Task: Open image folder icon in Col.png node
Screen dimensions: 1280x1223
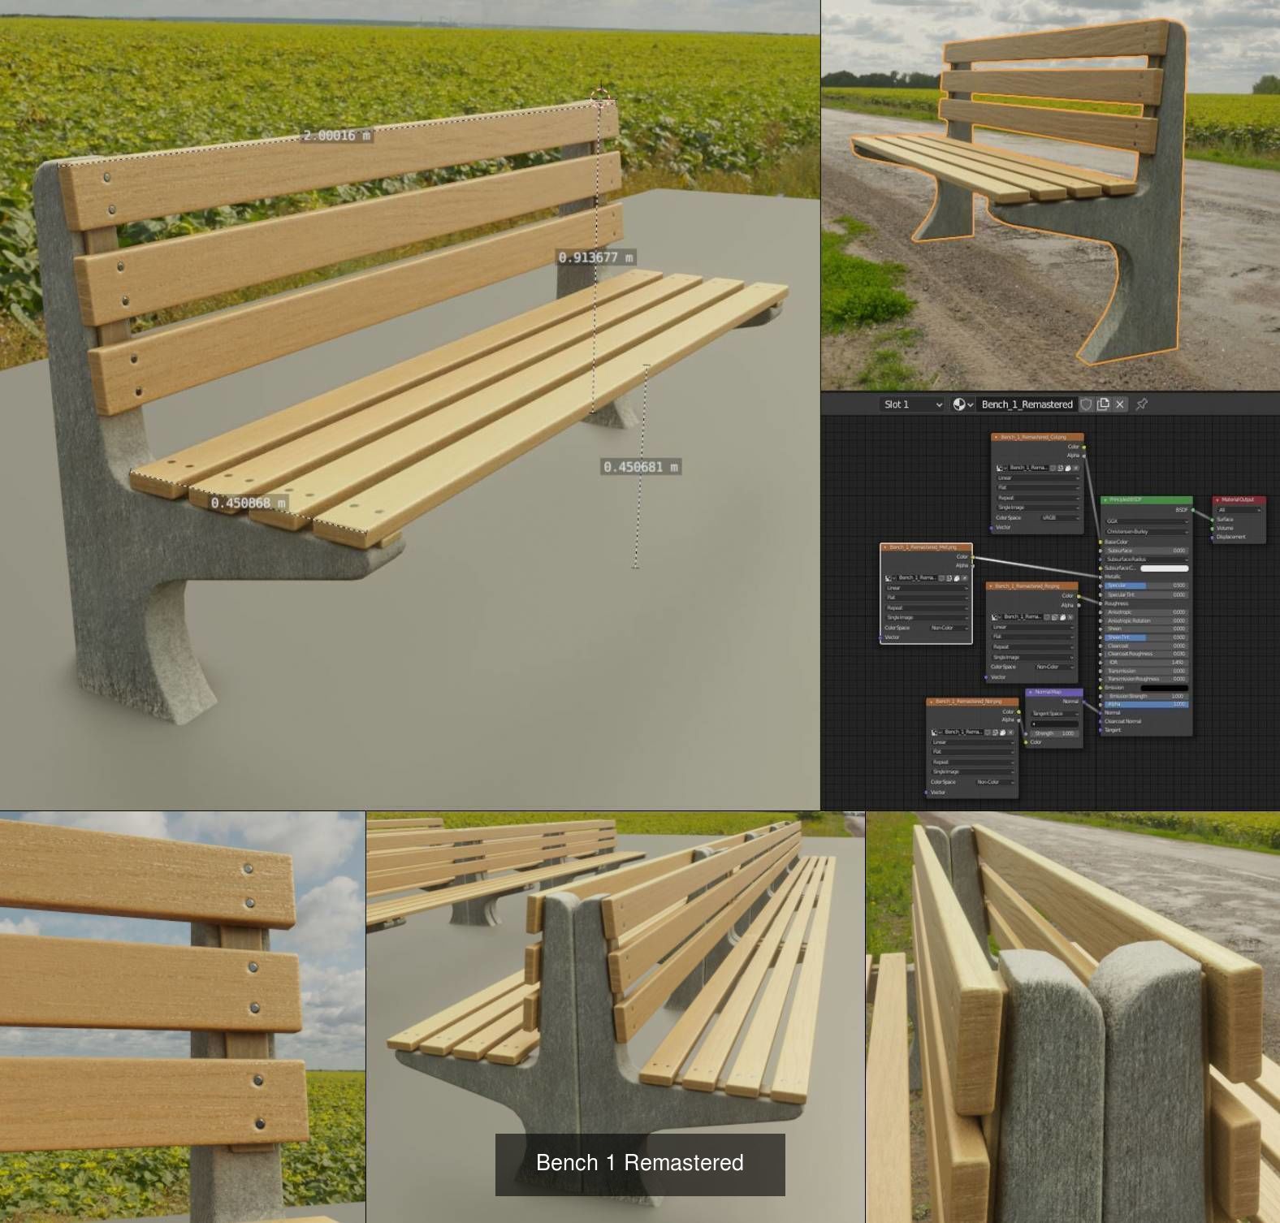Action: 1068,468
